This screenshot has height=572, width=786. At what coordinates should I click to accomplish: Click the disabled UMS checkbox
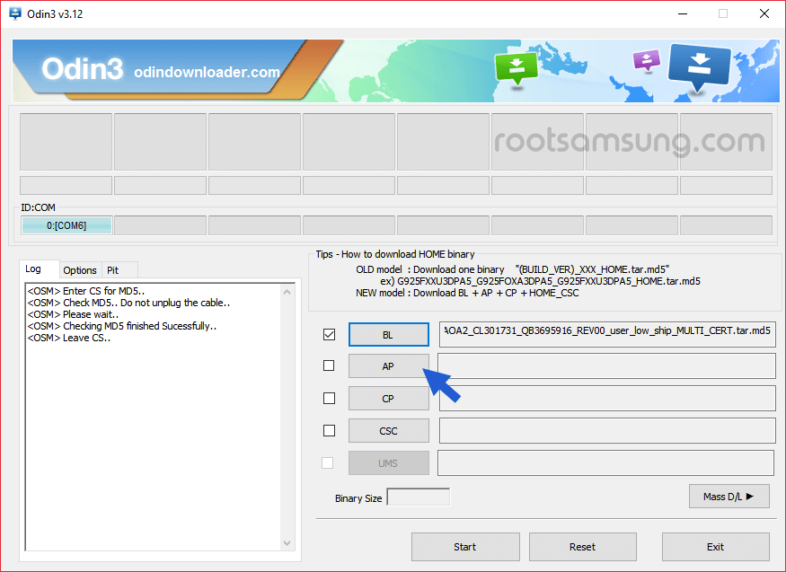tap(327, 462)
